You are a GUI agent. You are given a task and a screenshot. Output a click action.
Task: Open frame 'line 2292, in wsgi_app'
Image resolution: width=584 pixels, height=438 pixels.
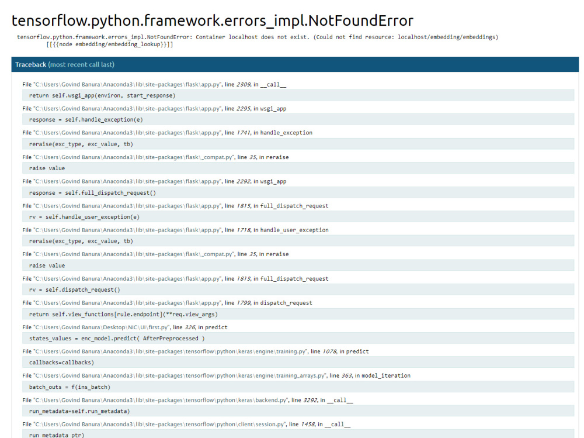(154, 181)
